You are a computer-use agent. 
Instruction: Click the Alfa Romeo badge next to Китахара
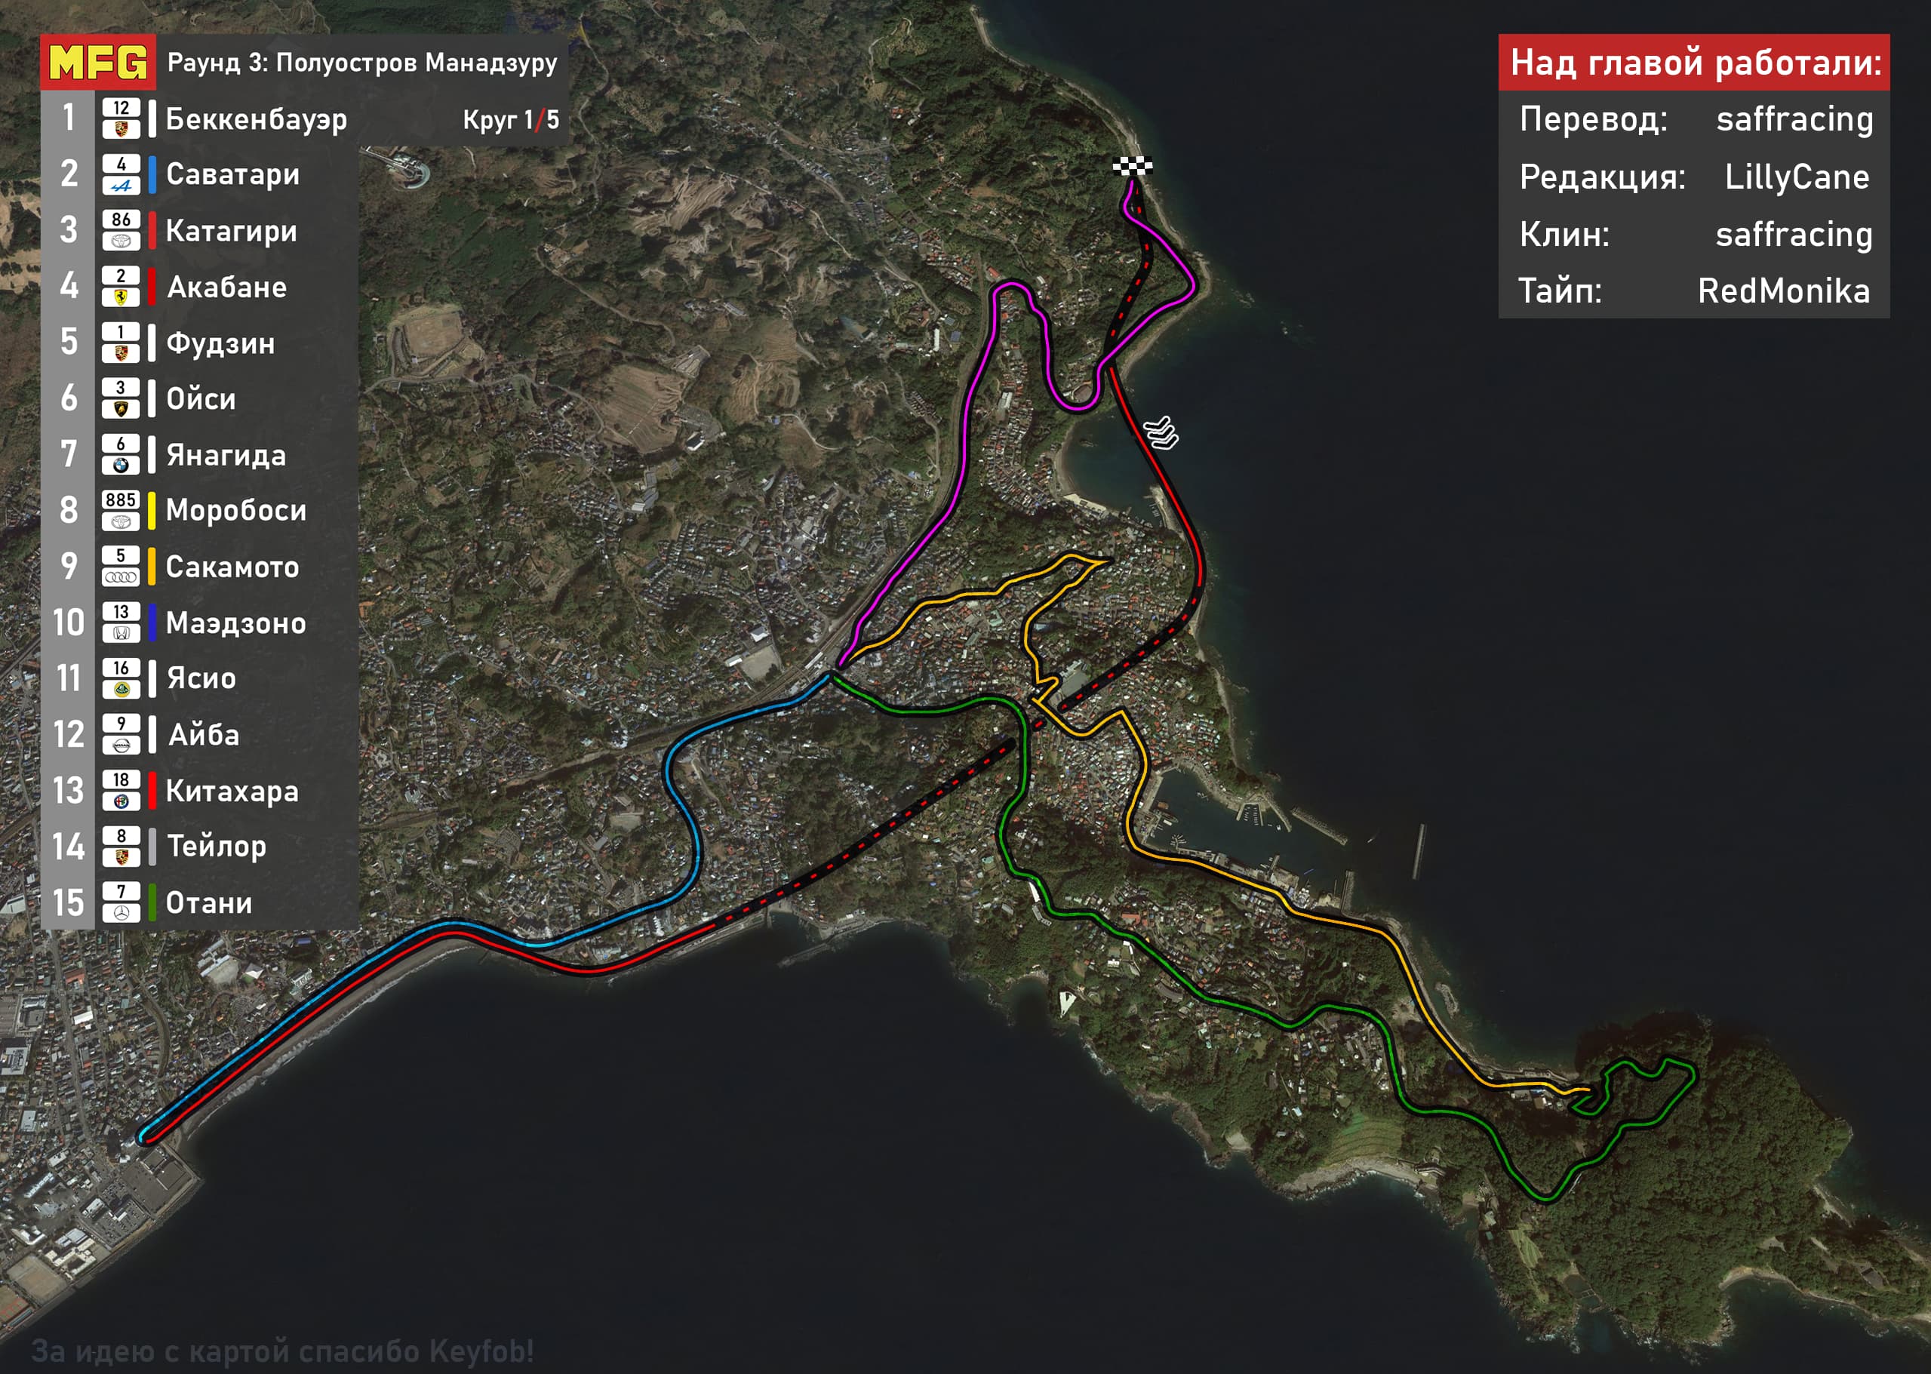pos(121,801)
